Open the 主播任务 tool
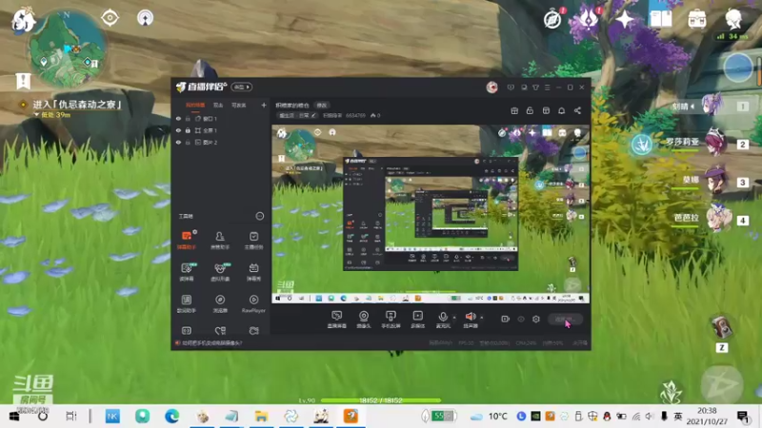The width and height of the screenshot is (762, 428). pos(253,240)
